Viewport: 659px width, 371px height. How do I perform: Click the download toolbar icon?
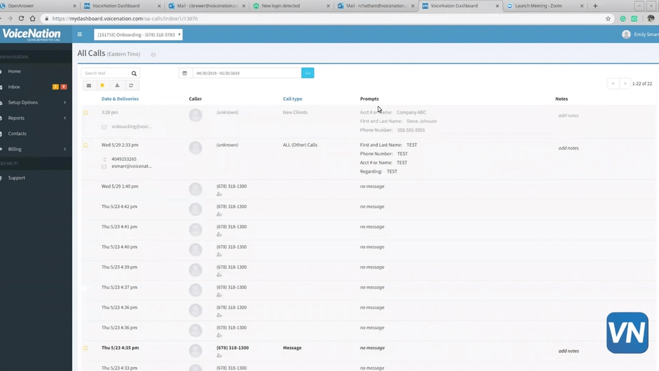point(117,86)
